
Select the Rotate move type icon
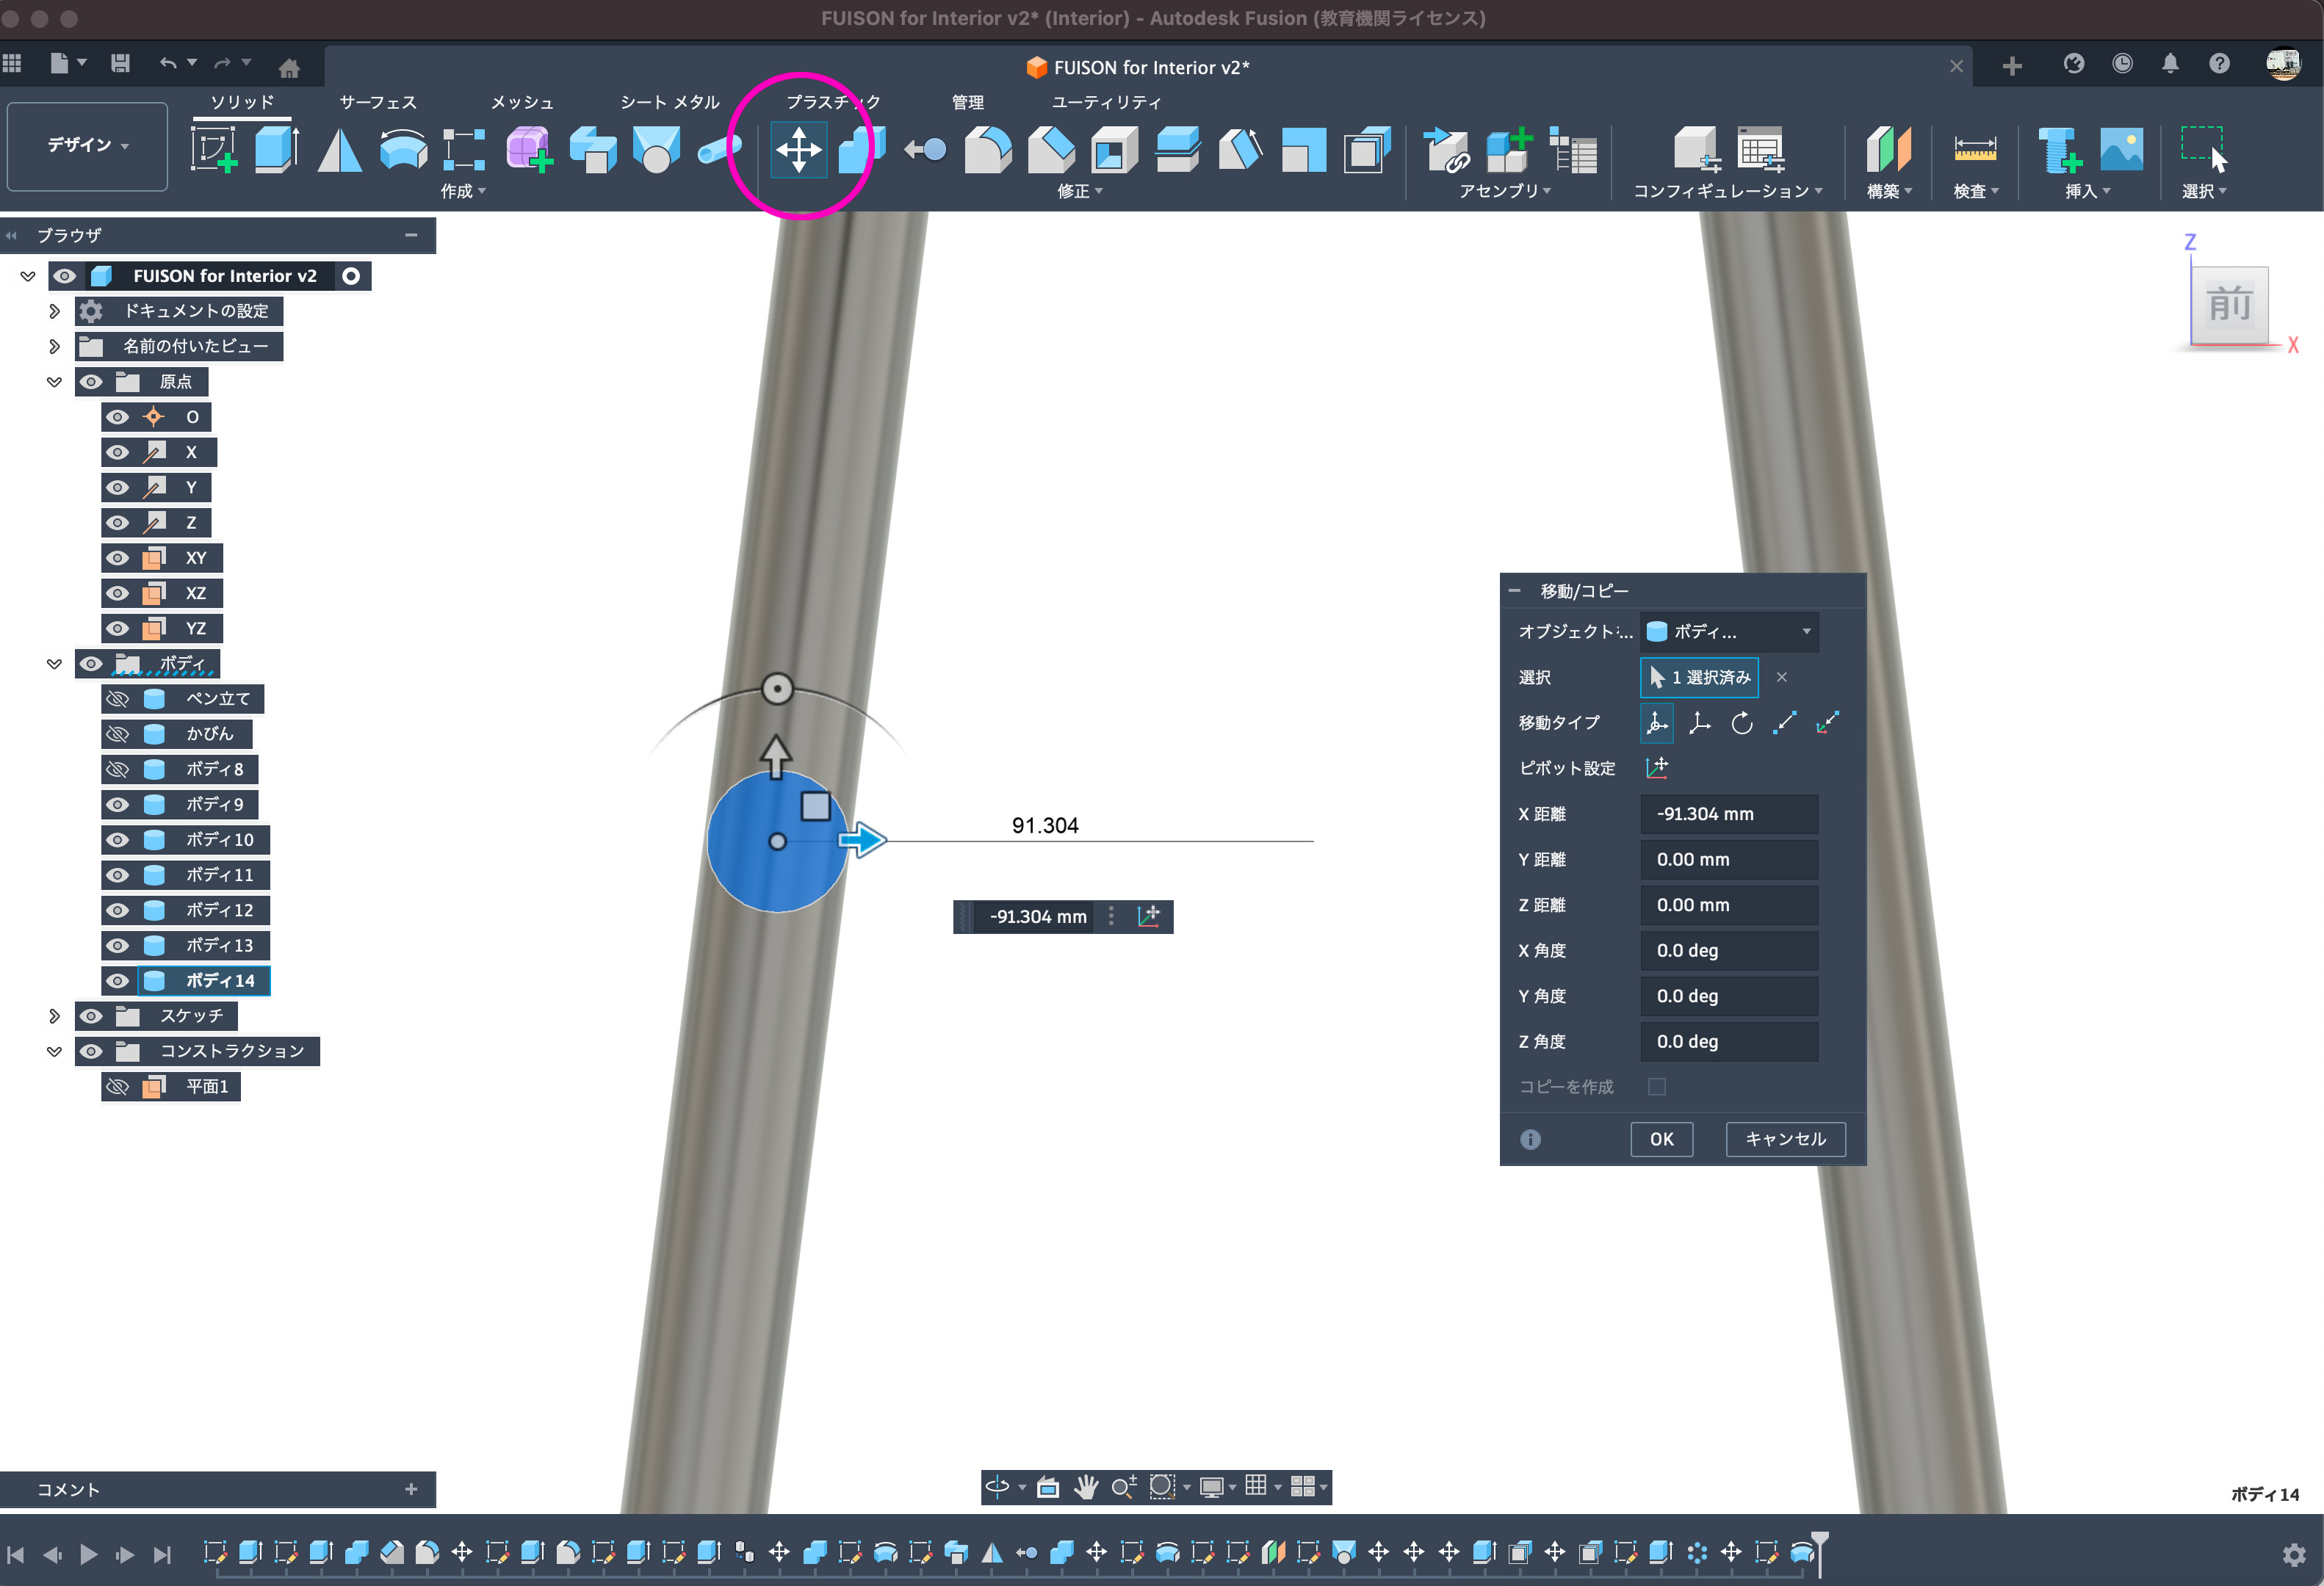tap(1741, 723)
